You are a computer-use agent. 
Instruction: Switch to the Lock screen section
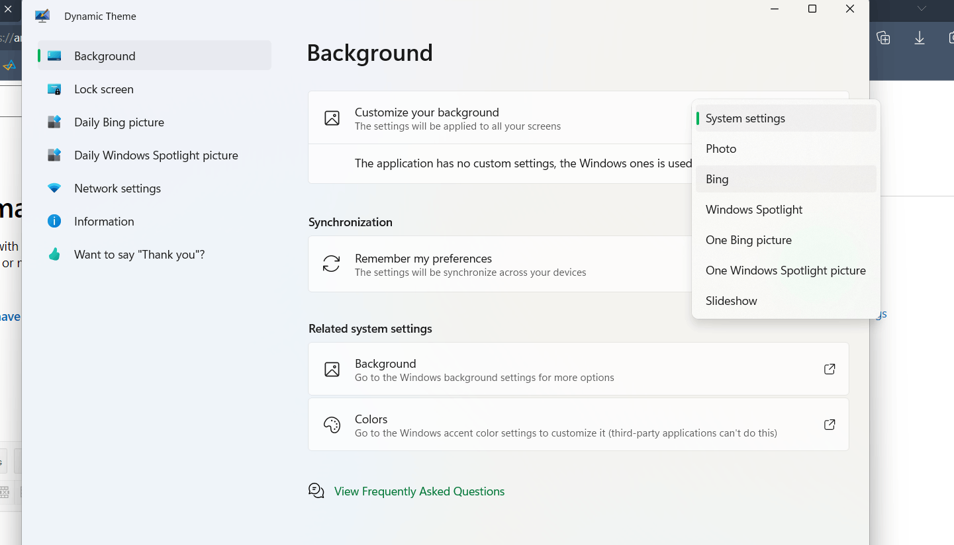point(104,89)
